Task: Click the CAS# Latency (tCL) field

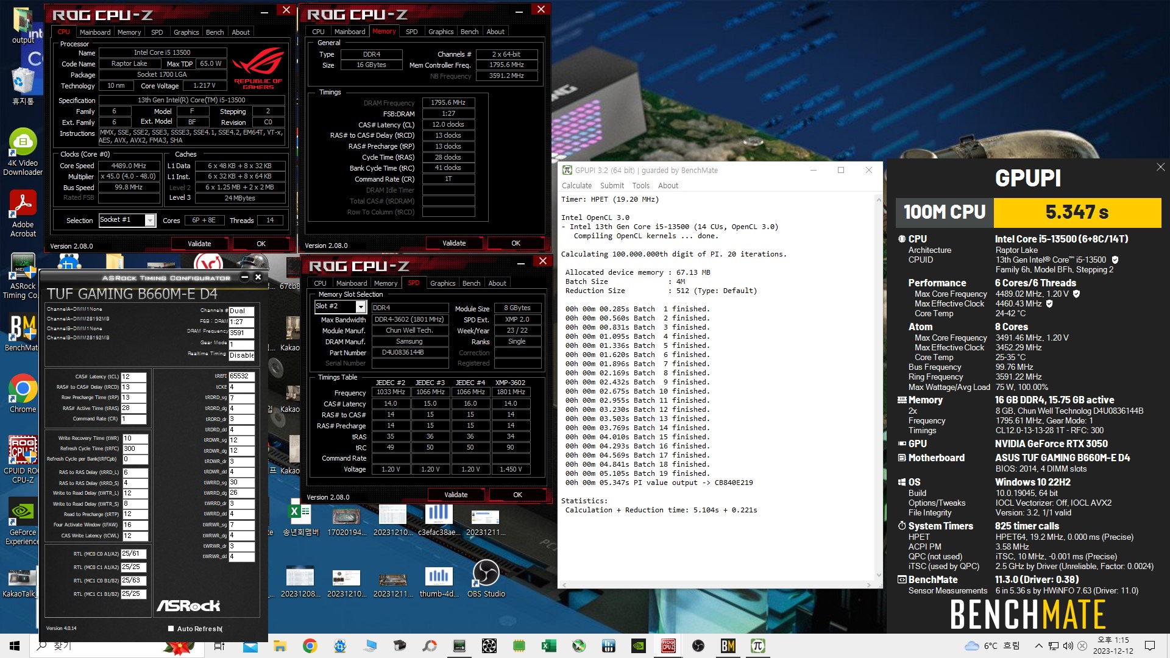Action: (x=133, y=377)
